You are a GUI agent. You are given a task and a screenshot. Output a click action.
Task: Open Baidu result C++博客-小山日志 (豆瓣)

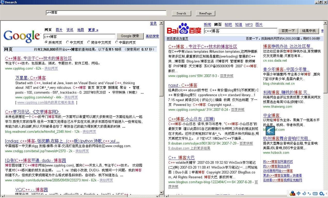pos(192,119)
